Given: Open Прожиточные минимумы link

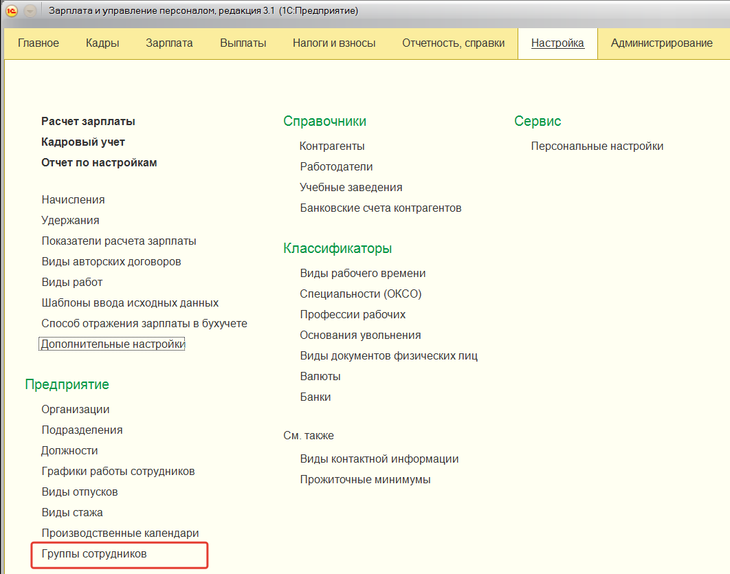Looking at the screenshot, I should click(x=365, y=479).
